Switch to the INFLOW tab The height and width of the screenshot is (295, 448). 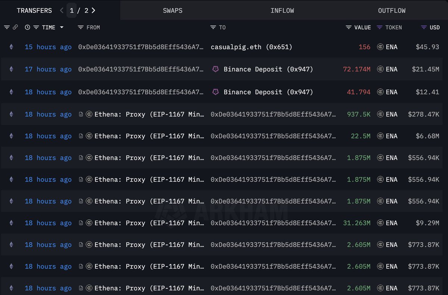[282, 10]
